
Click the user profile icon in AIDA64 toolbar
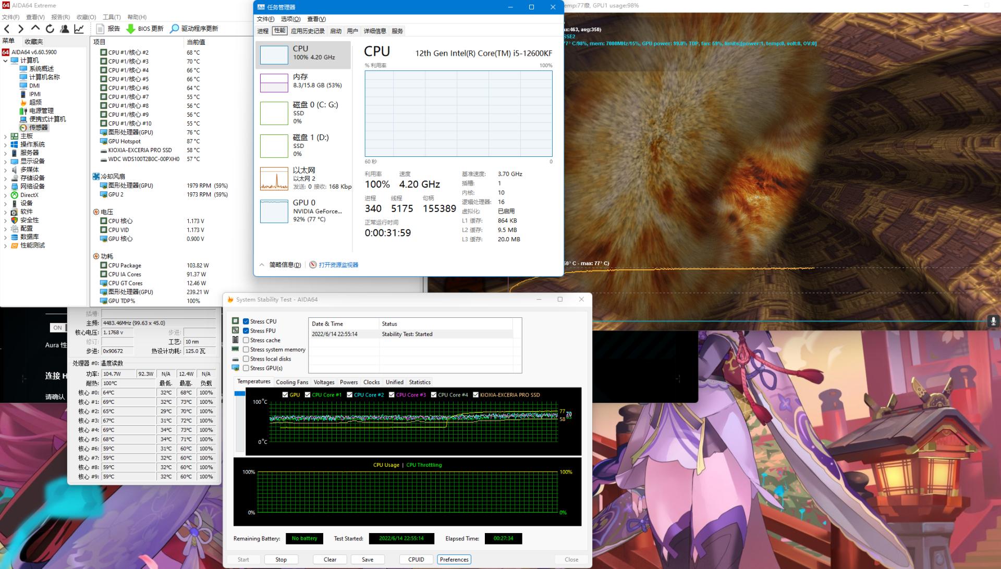(x=65, y=29)
